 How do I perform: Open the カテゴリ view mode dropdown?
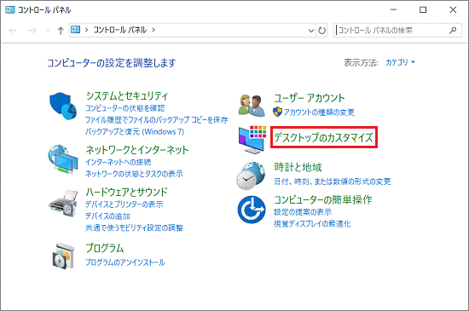[x=400, y=62]
